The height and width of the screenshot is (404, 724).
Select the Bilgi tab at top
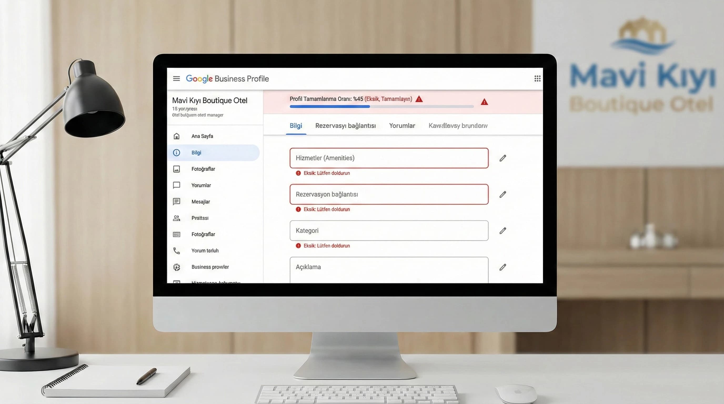click(296, 126)
